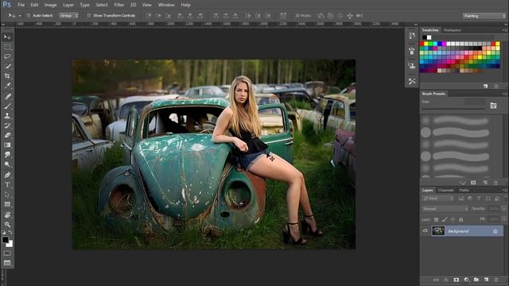Open the Tool Presets scissors icon panel

click(x=412, y=81)
